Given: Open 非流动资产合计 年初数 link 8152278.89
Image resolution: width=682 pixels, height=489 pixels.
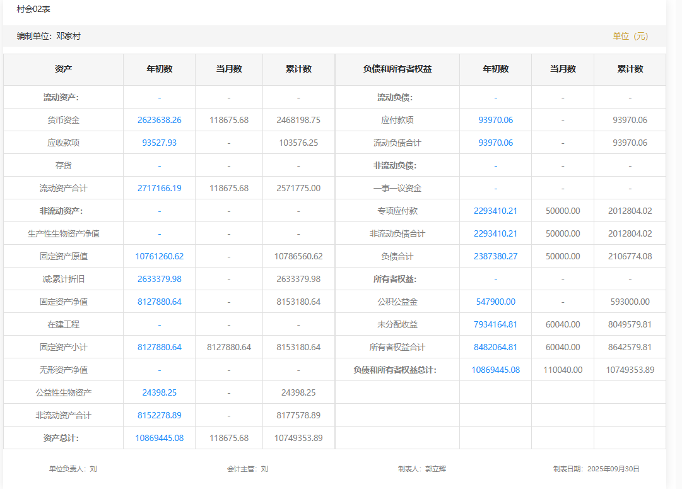Looking at the screenshot, I should point(159,415).
